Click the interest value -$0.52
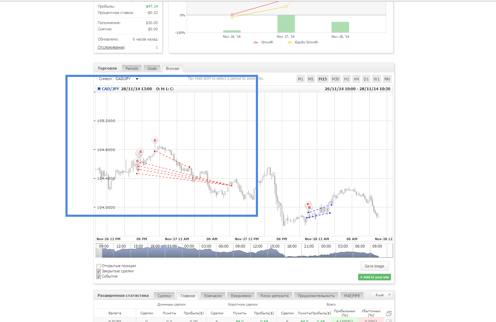The image size is (496, 322). (x=152, y=13)
